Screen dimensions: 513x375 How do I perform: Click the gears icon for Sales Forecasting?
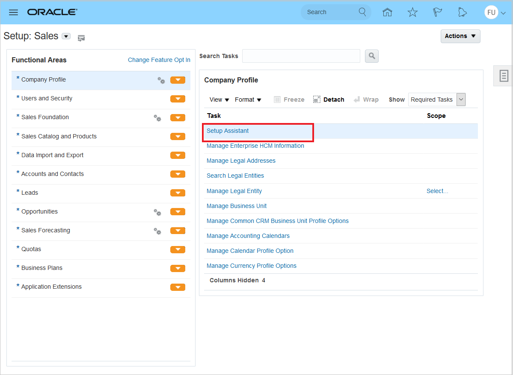click(x=157, y=231)
